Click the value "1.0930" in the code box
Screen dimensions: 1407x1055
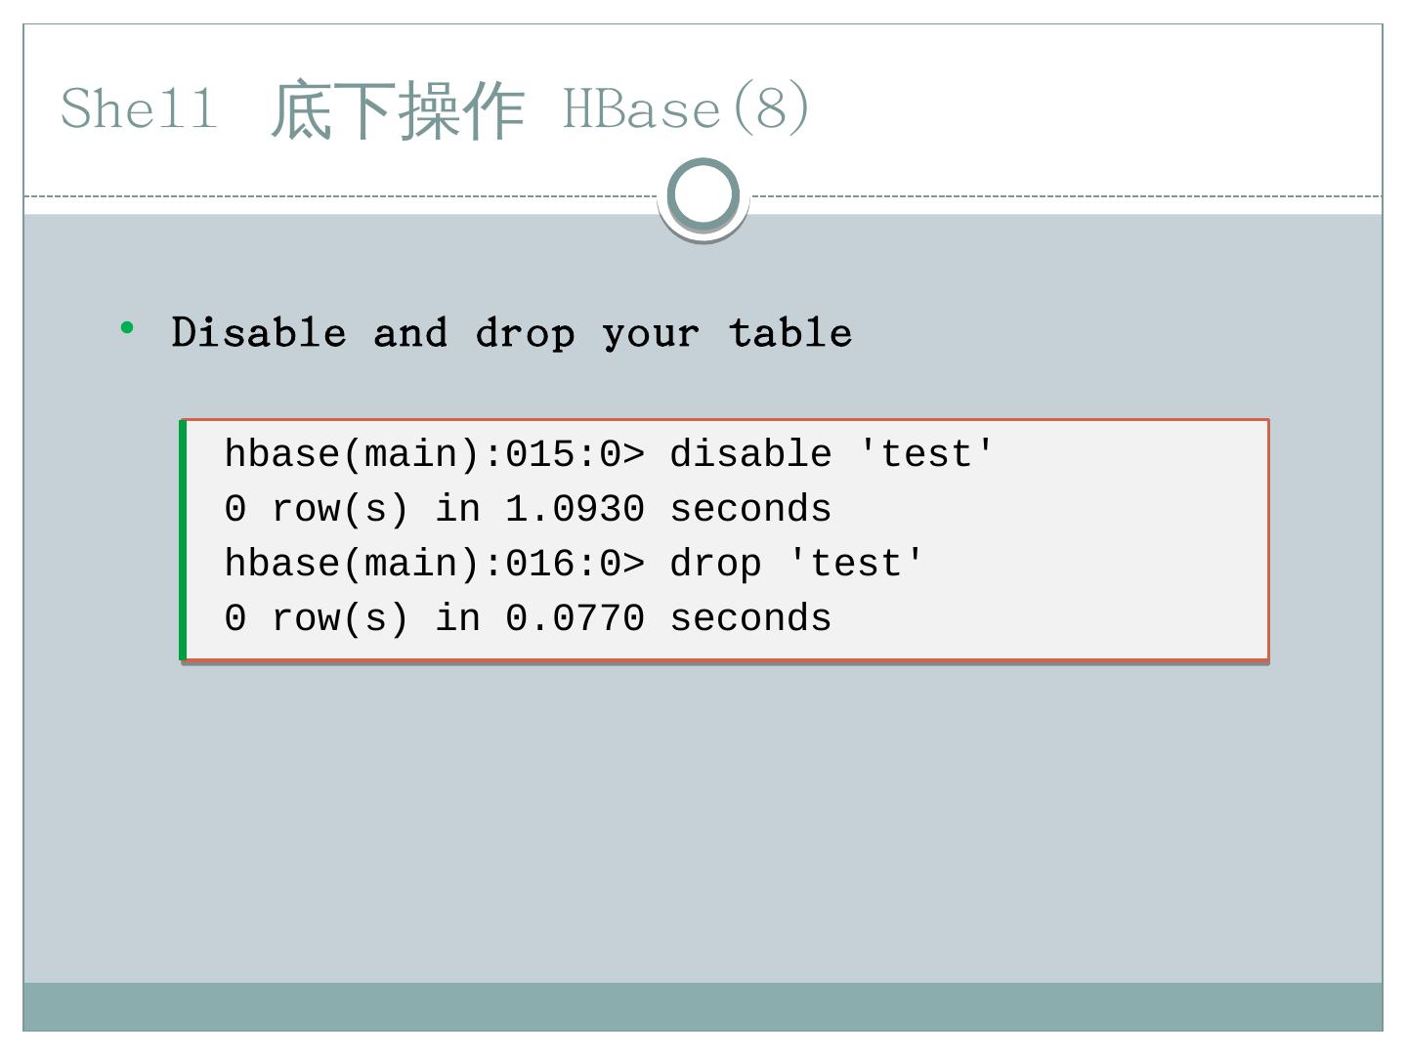[575, 509]
